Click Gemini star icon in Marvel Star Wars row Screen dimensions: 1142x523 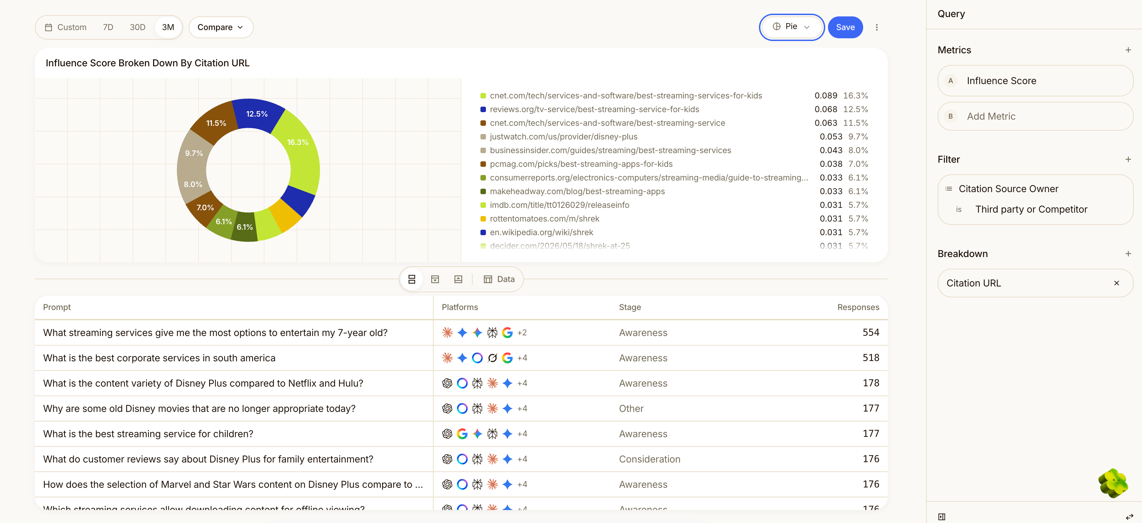(x=507, y=484)
